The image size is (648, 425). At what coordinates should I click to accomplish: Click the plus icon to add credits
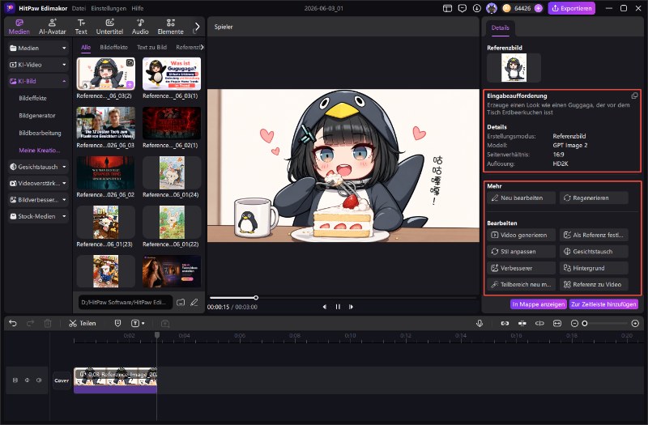tap(538, 8)
